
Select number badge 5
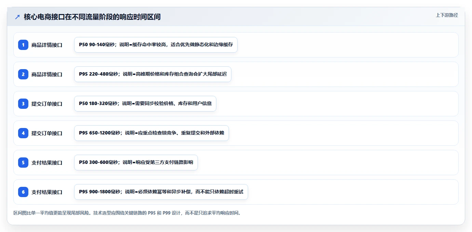coord(23,163)
